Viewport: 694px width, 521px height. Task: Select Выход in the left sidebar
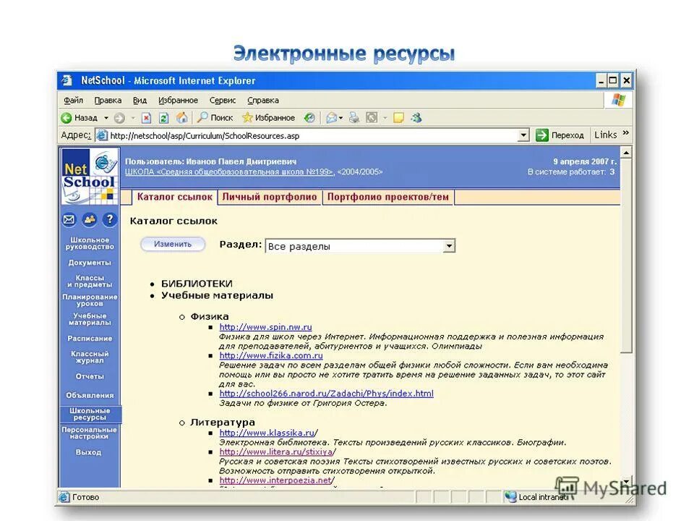(88, 451)
